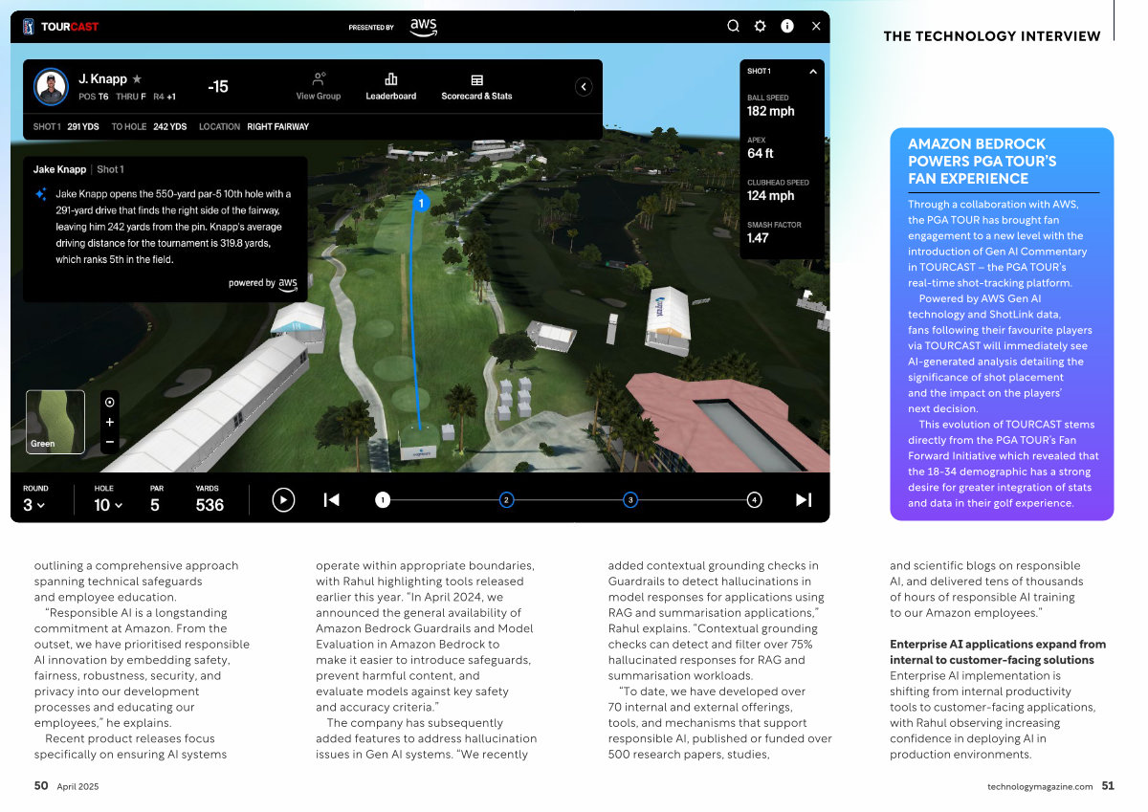Collapse player panel with left chevron
Screen dimensions: 1148x812
point(584,87)
